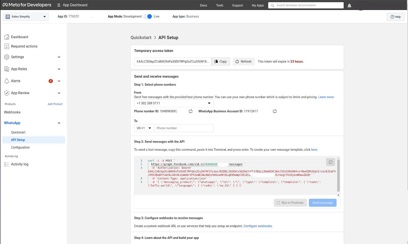Open the App Dashboard hamburger menu
The image size is (408, 244).
click(59, 5)
